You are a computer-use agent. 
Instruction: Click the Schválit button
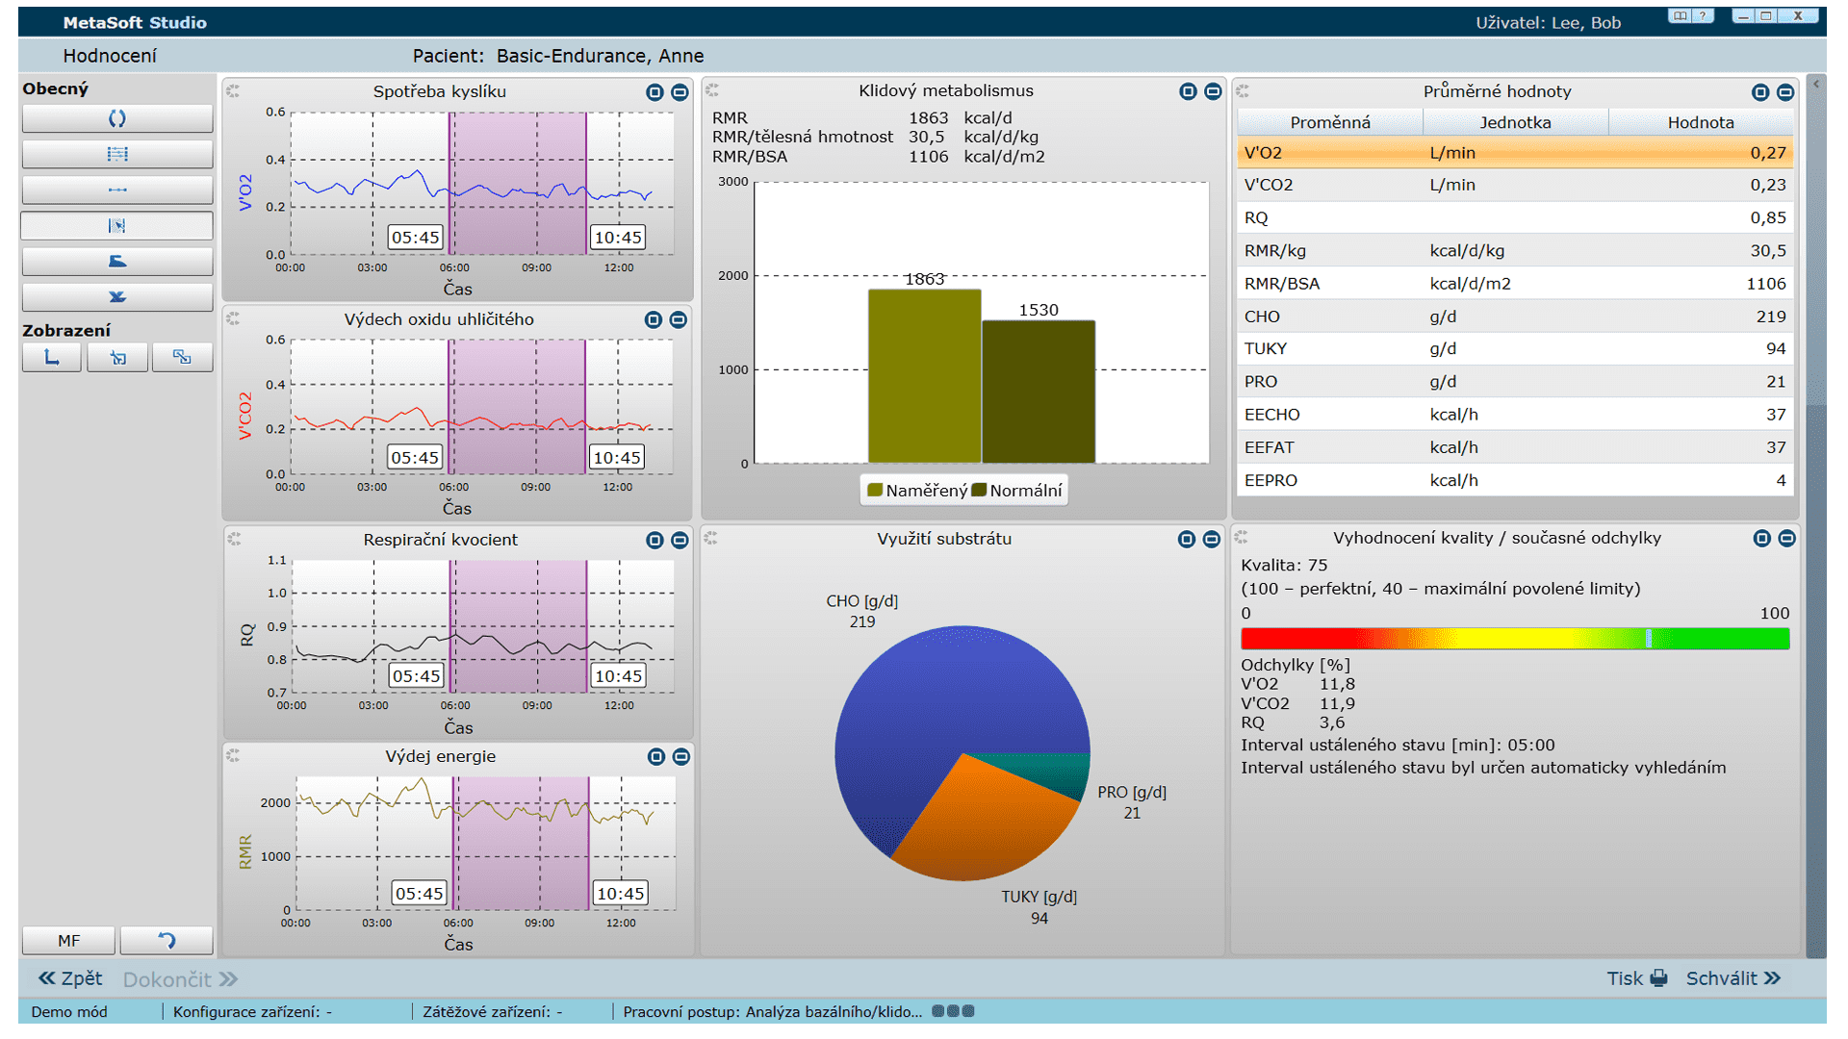point(1732,978)
